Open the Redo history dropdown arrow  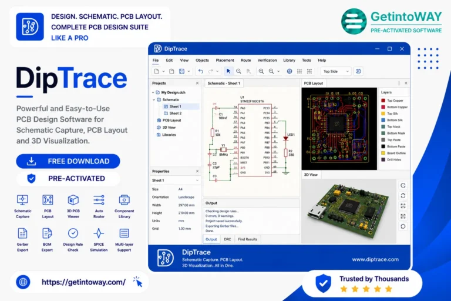coord(217,72)
